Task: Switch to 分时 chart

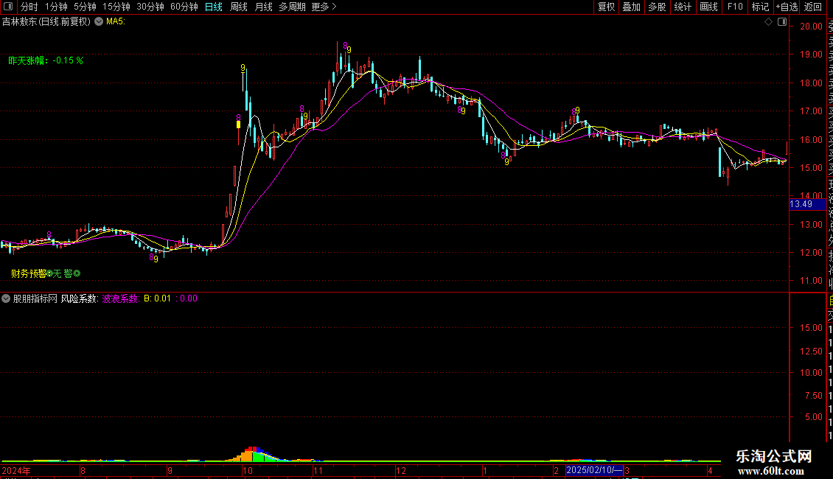Action: [x=29, y=7]
